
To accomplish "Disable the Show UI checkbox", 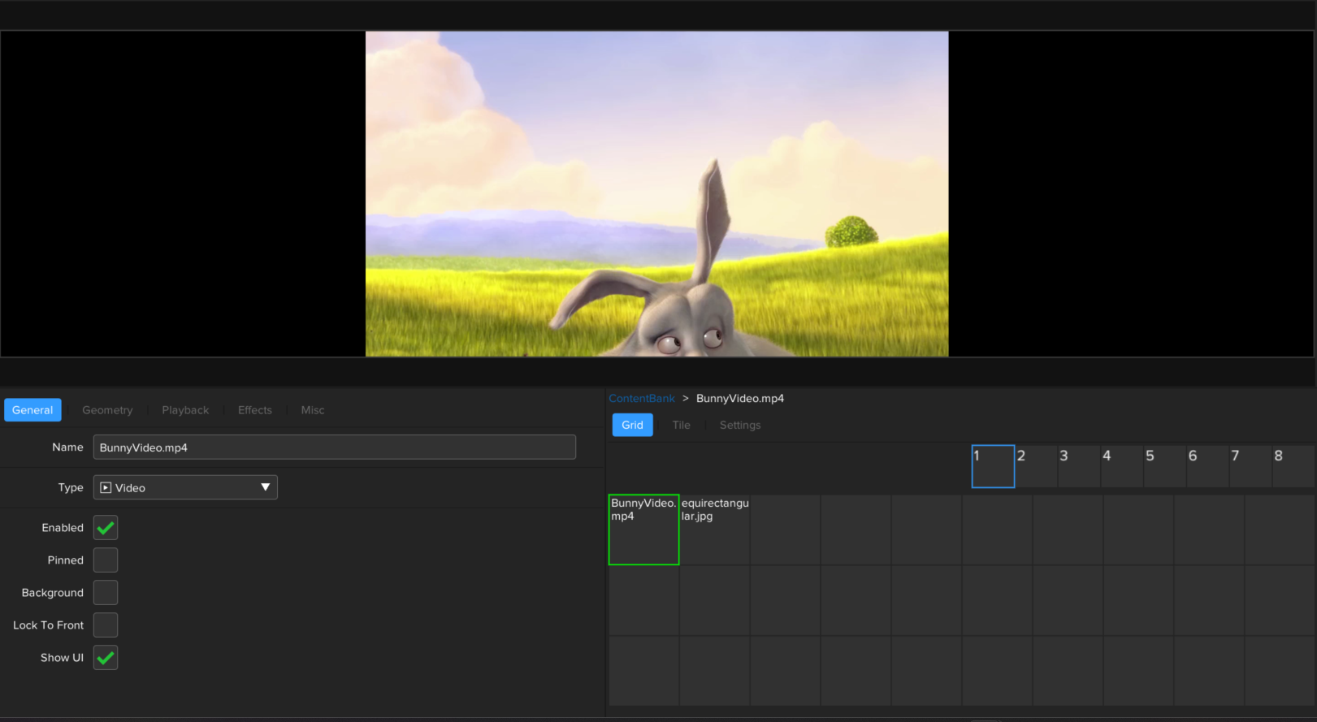I will tap(106, 658).
